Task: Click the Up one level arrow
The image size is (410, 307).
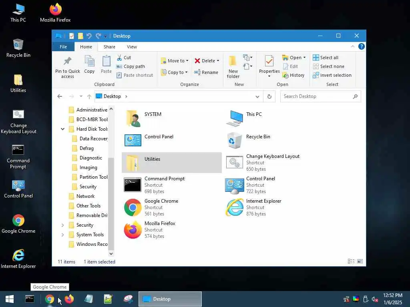Action: 89,97
